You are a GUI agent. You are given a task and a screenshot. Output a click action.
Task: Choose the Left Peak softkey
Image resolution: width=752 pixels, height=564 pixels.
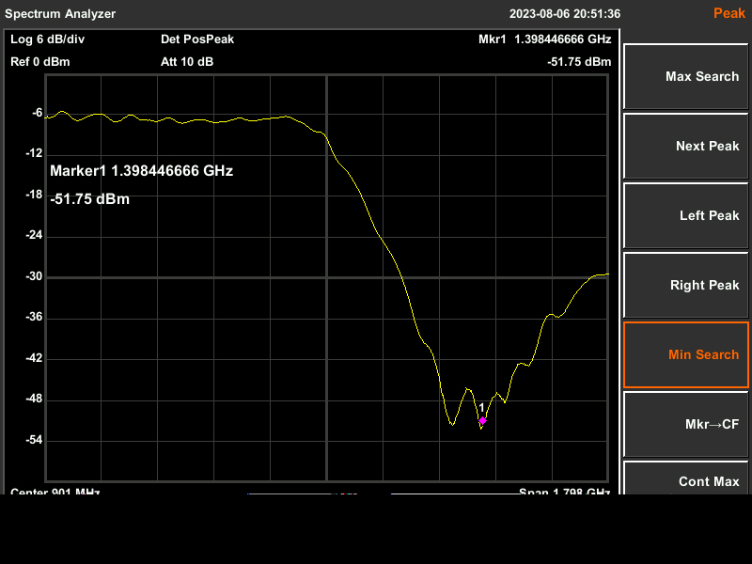(x=686, y=216)
